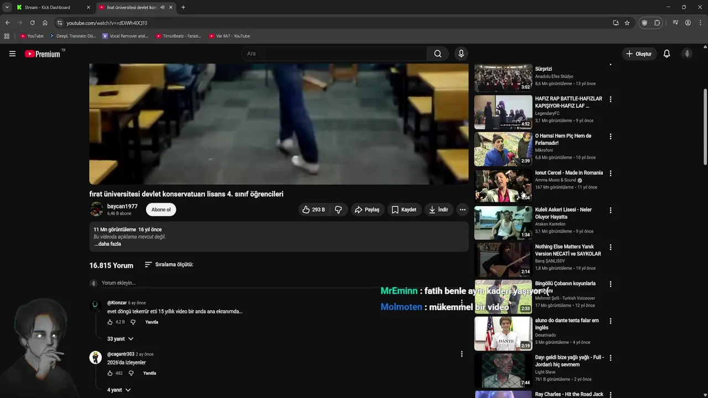The image size is (708, 398).
Task: Open the Sıralama ölçütü sort dropdown
Action: tap(169, 264)
